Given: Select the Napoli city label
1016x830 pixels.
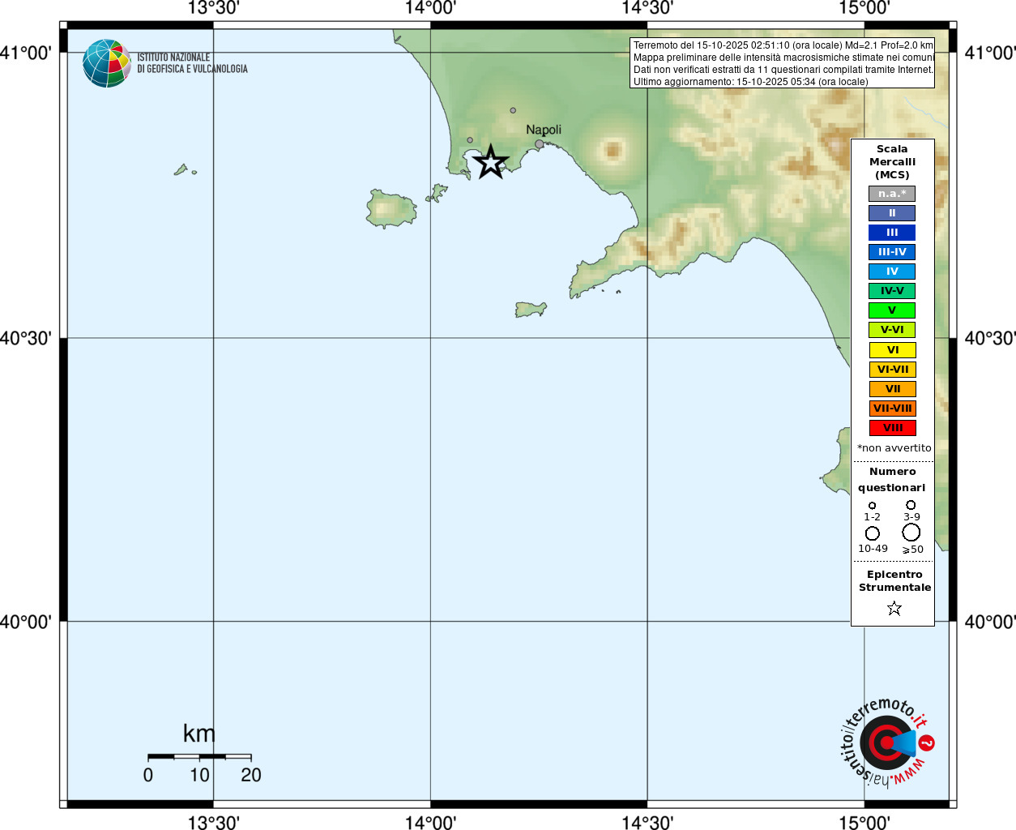Looking at the screenshot, I should [x=544, y=129].
